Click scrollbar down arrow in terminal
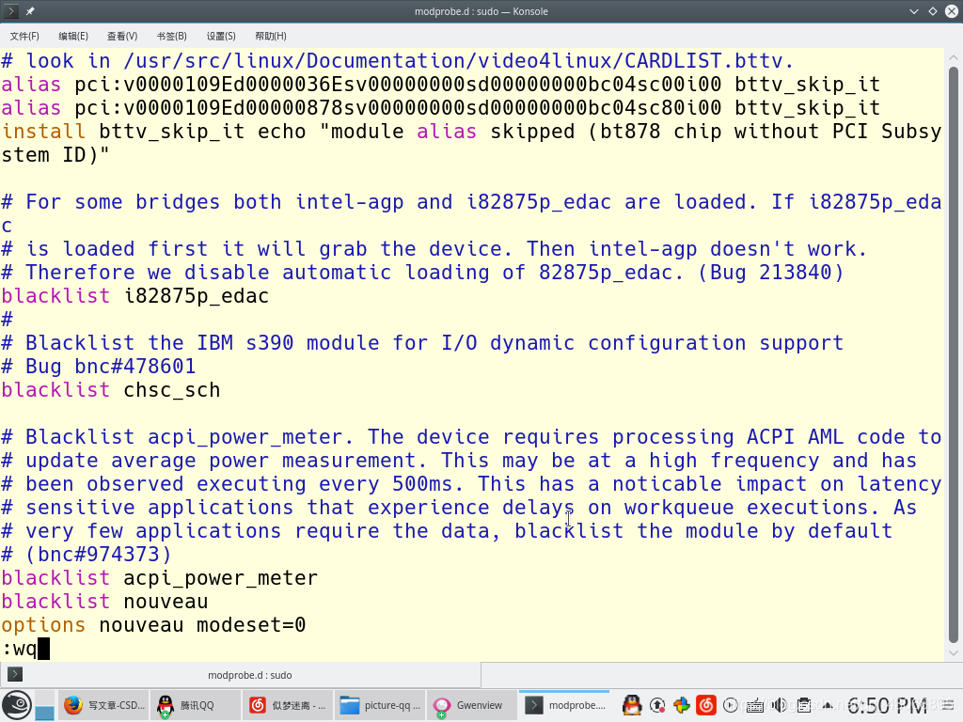Viewport: 963px width, 722px height. (x=954, y=653)
